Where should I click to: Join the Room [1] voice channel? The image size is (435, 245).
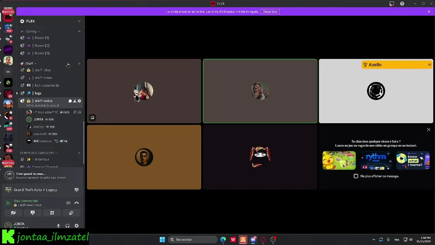(x=51, y=38)
